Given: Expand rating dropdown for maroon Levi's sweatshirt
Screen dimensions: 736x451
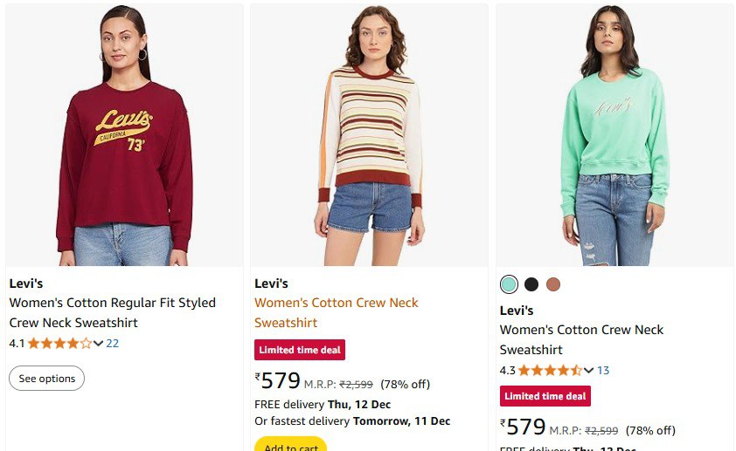Looking at the screenshot, I should click(99, 344).
